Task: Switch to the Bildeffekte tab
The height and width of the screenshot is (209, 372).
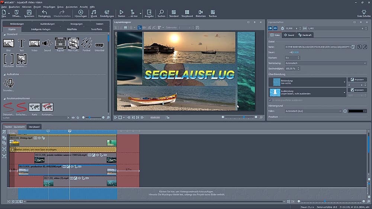Action: pos(73,29)
